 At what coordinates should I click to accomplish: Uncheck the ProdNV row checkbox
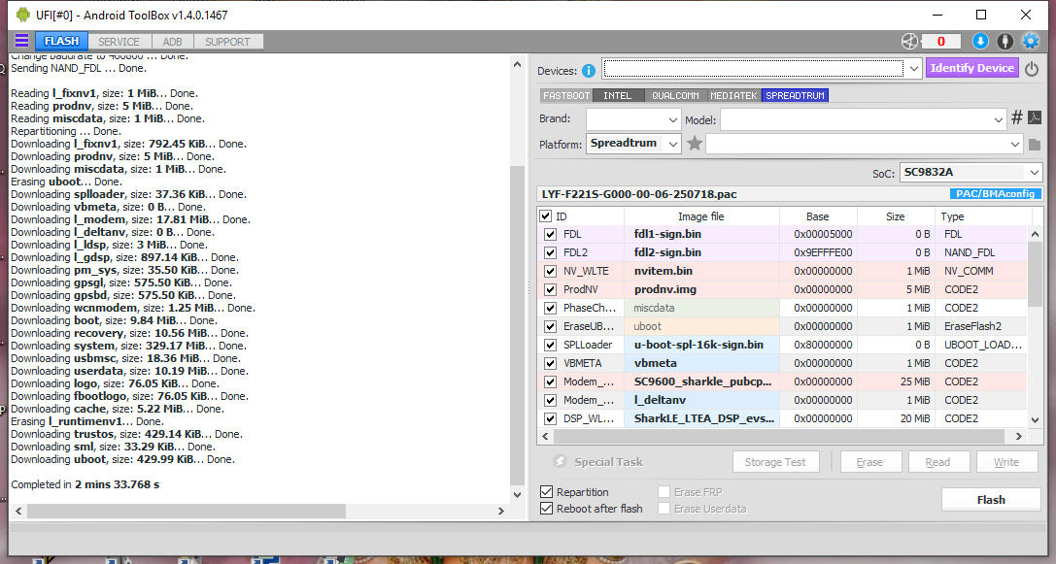pyautogui.click(x=550, y=289)
